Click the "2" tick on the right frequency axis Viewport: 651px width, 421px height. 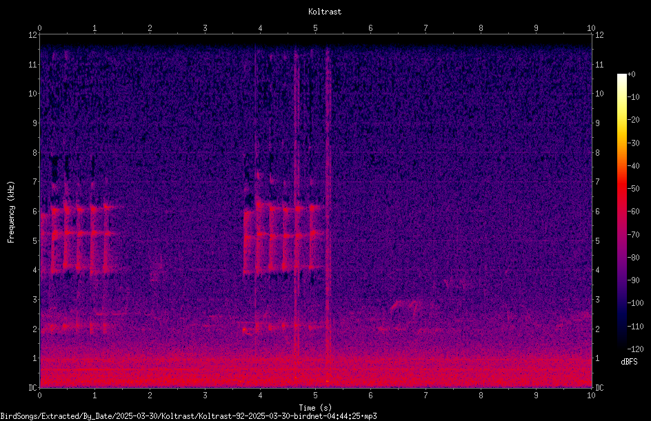(597, 329)
